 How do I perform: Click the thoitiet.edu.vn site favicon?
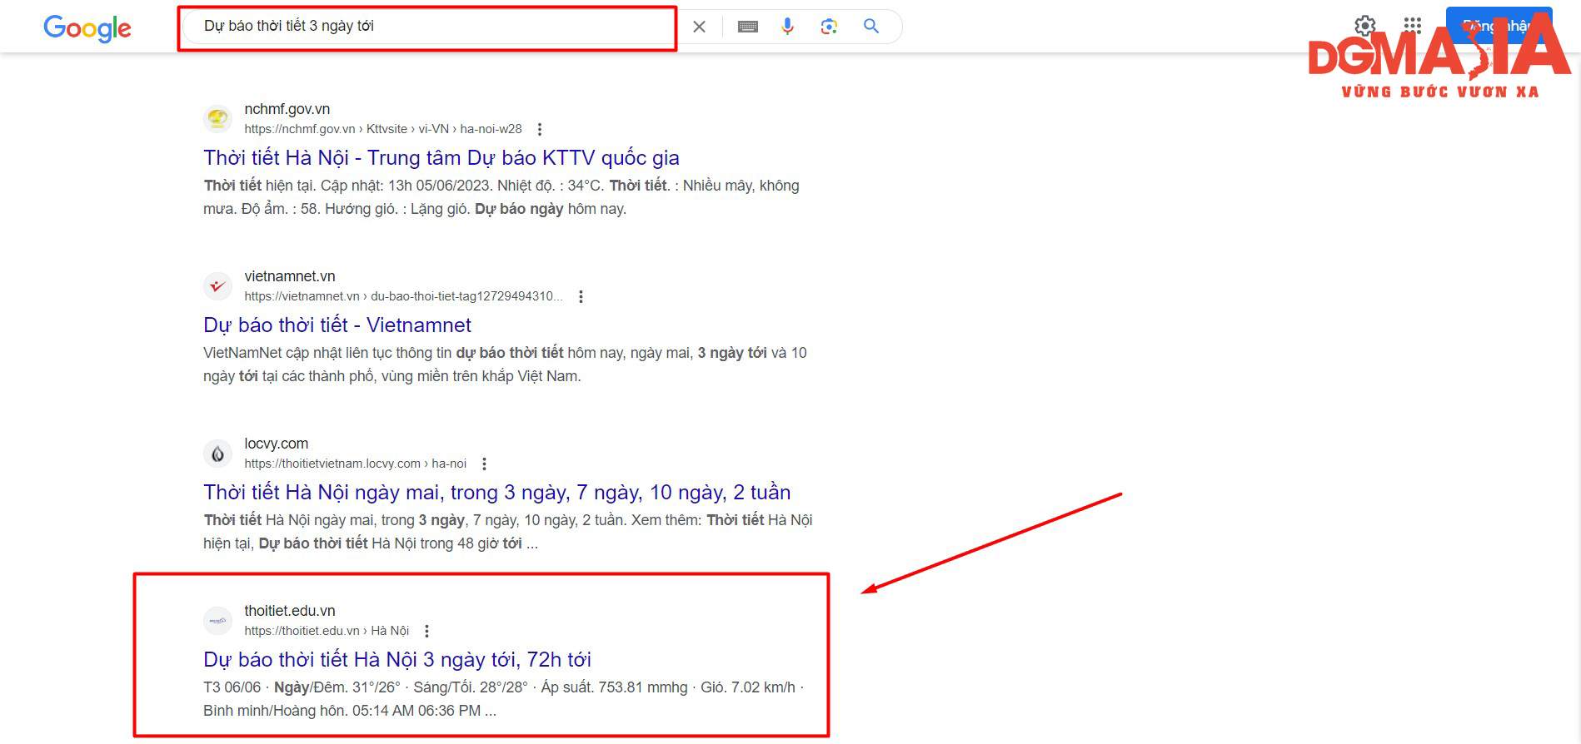218,620
